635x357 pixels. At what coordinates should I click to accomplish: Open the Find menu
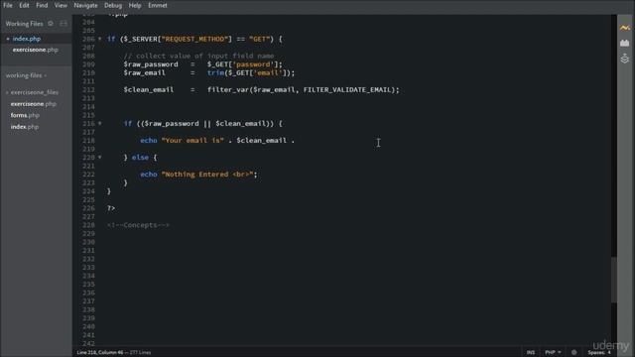[42, 5]
